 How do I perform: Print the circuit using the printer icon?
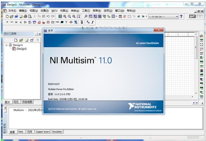pyautogui.click(x=25, y=16)
